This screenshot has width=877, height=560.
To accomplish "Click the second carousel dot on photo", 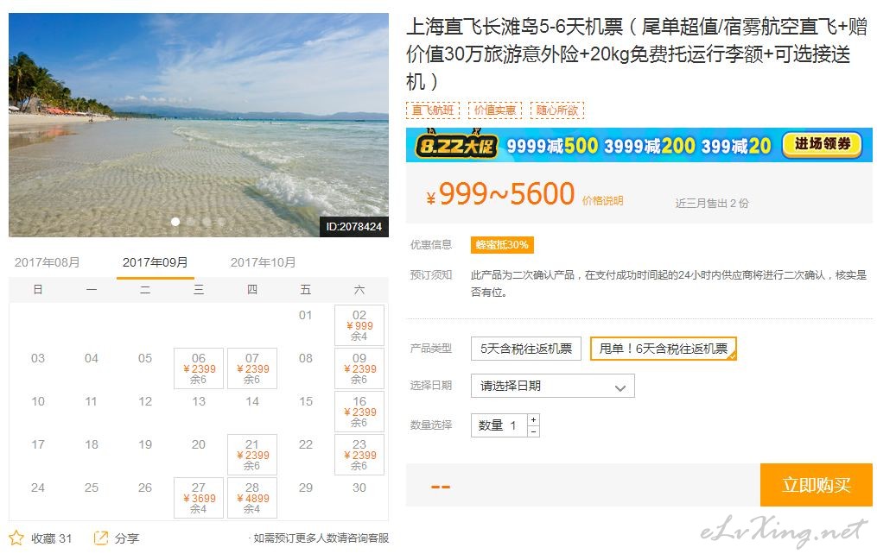I will (x=191, y=222).
